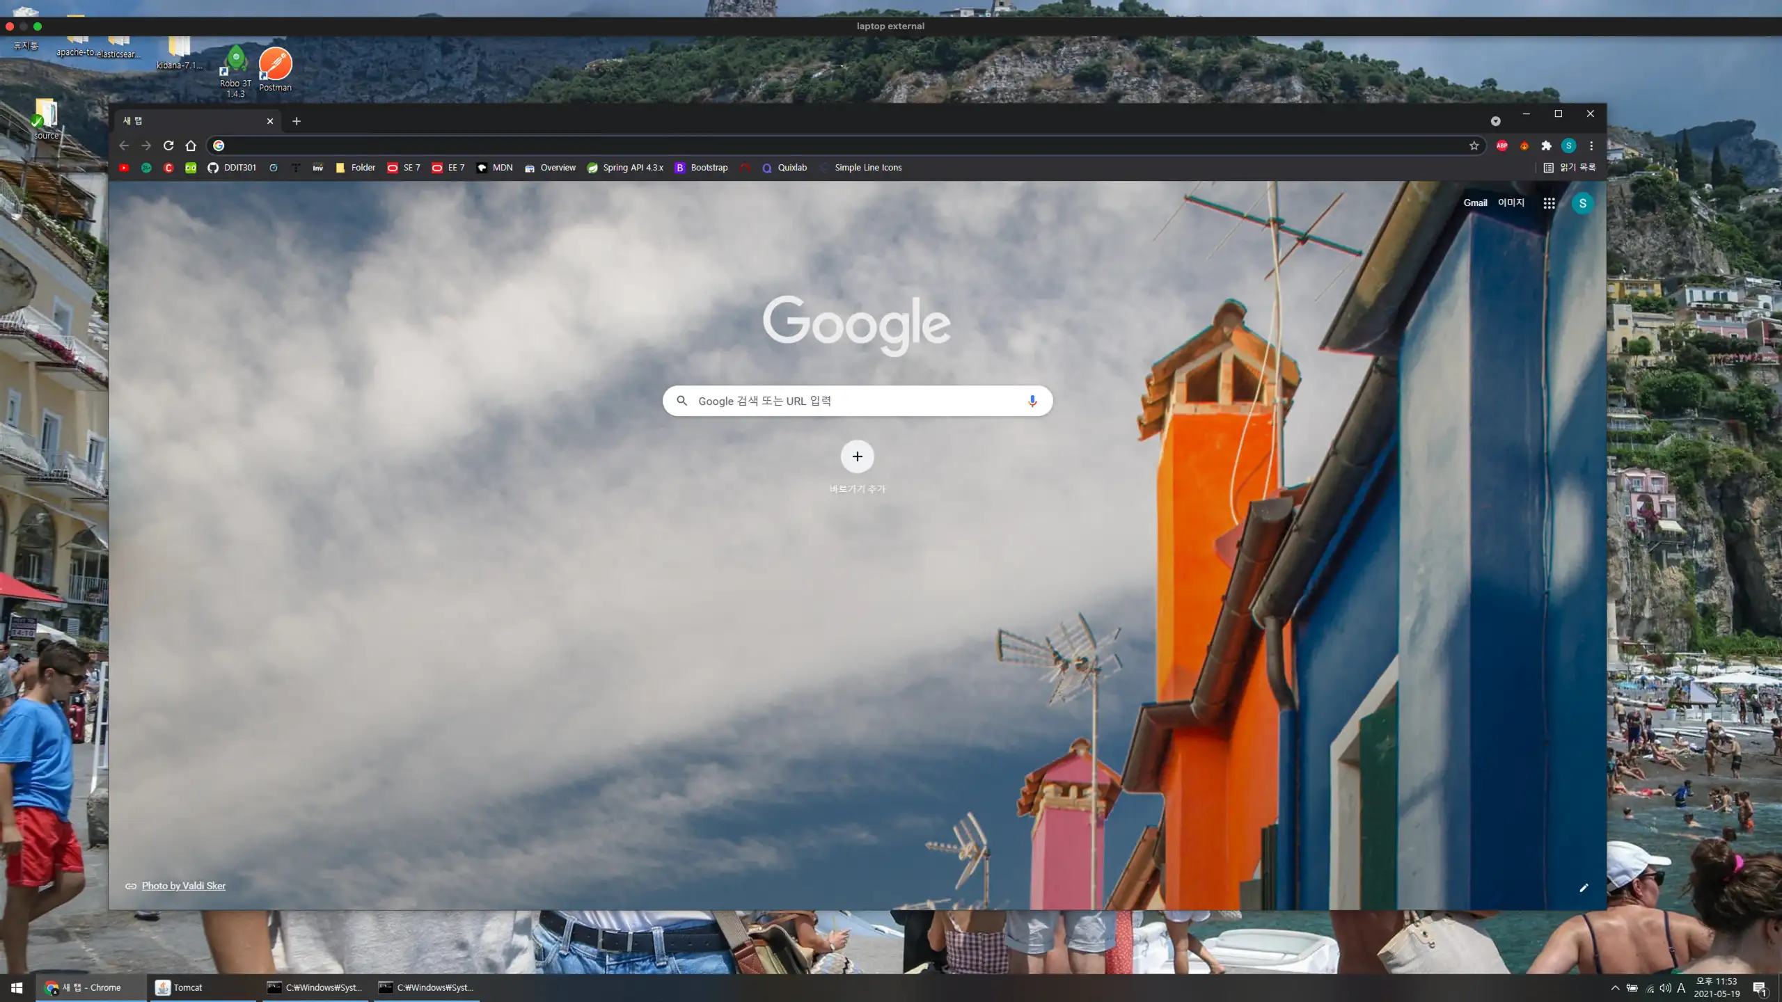1782x1002 pixels.
Task: Open the Hola flame extension icon
Action: click(1524, 145)
